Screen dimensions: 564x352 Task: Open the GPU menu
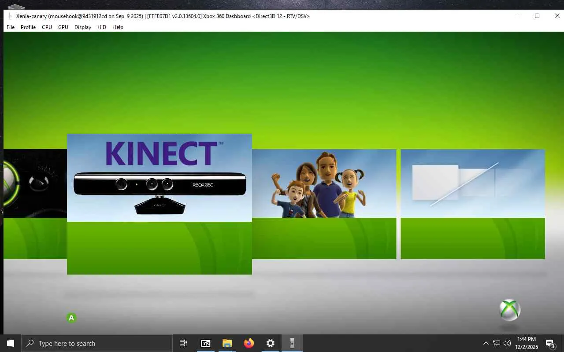click(63, 27)
